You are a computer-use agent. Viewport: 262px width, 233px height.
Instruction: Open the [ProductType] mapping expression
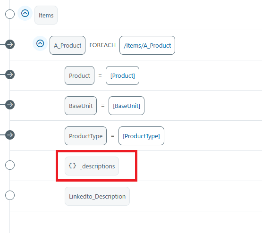141,136
